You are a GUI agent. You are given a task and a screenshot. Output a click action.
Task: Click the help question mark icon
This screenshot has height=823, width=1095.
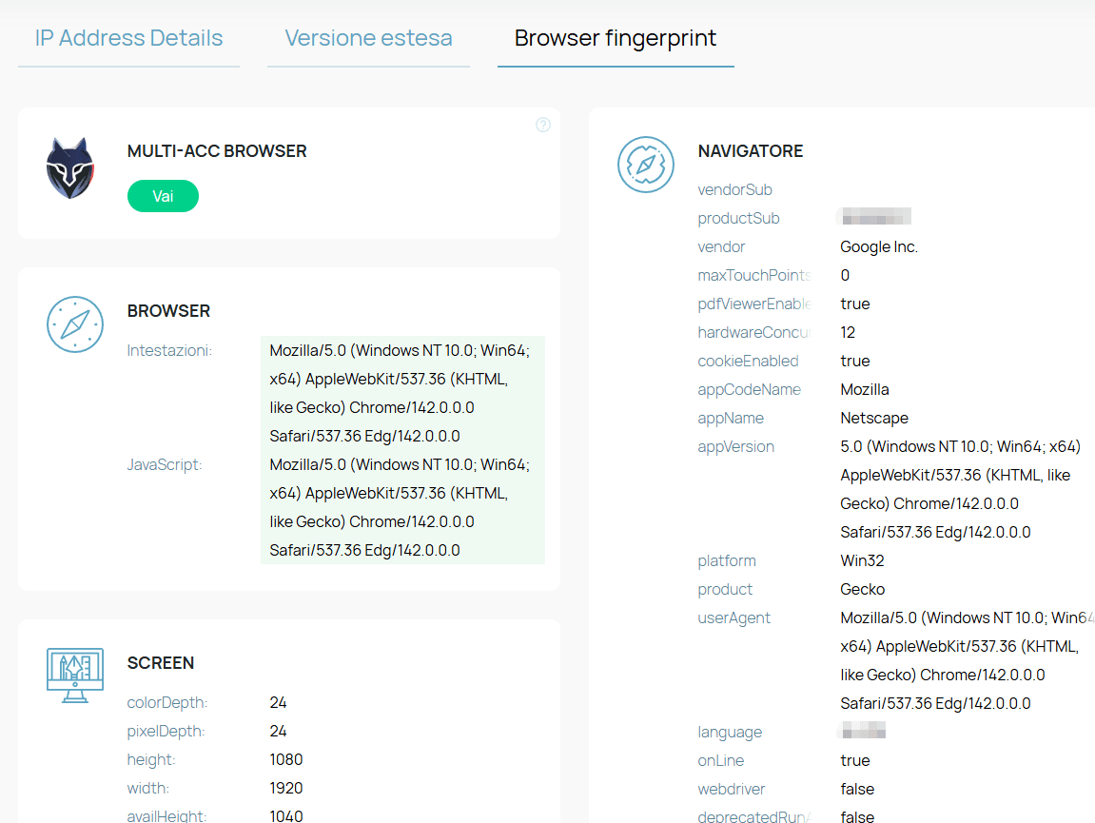(543, 125)
